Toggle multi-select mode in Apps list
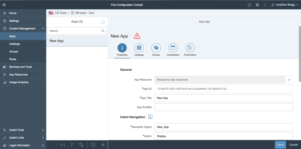This screenshot has width=301, height=149. (x=103, y=22)
